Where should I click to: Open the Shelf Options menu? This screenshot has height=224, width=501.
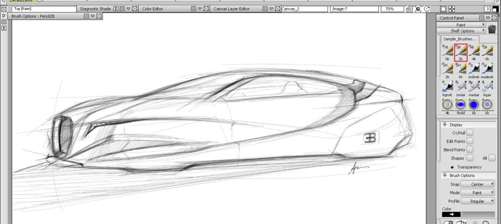click(x=461, y=31)
